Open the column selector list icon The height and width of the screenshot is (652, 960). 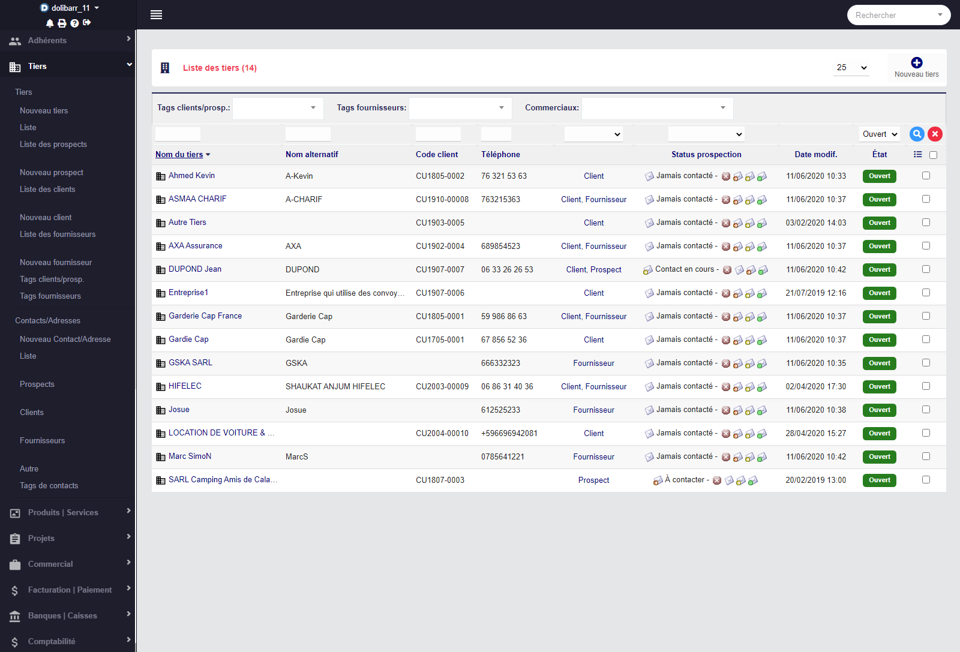click(917, 155)
